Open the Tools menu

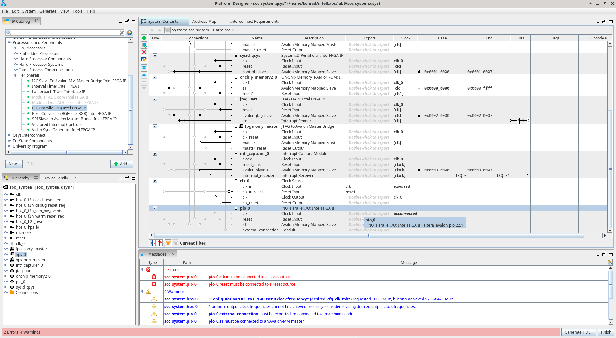77,11
